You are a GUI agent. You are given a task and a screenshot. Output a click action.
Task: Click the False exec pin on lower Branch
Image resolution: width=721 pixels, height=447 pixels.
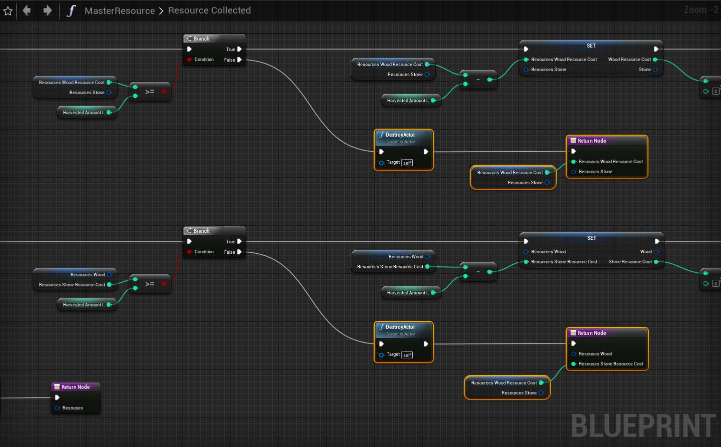coord(239,252)
